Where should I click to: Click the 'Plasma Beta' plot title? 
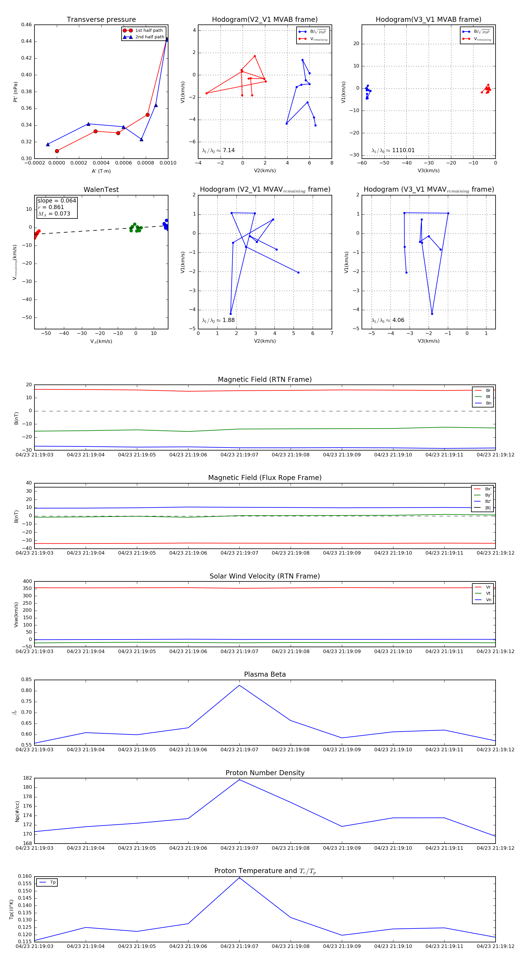(265, 675)
